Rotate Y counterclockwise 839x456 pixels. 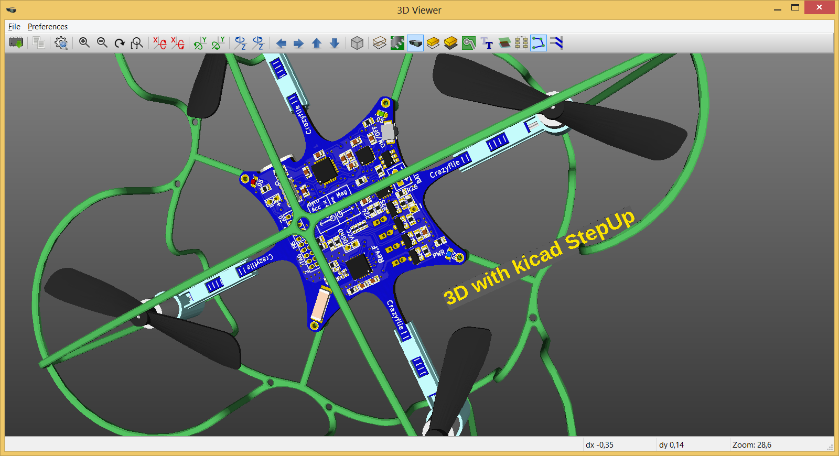pos(218,43)
